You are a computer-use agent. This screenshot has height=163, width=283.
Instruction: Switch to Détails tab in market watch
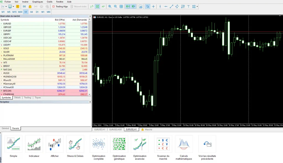[x=17, y=97]
